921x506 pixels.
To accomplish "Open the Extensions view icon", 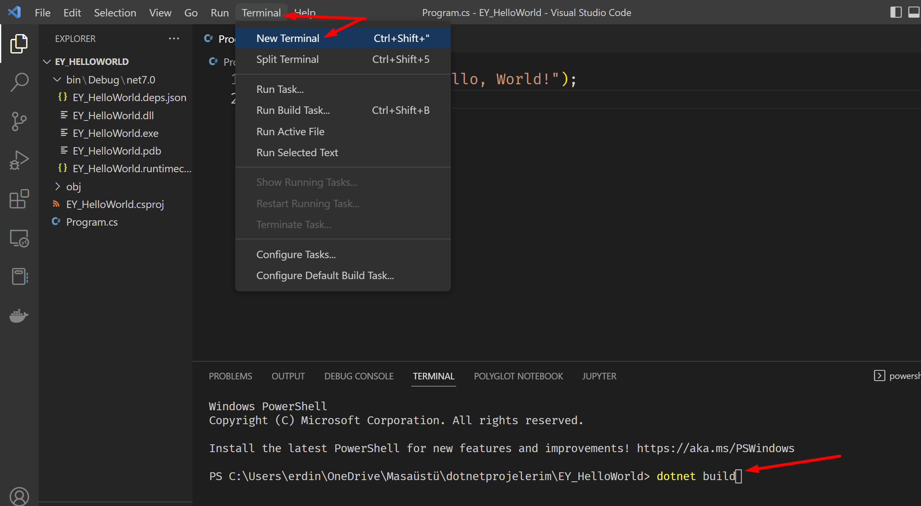I will pos(19,199).
